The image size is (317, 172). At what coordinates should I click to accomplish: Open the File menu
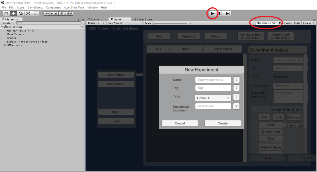(4, 7)
